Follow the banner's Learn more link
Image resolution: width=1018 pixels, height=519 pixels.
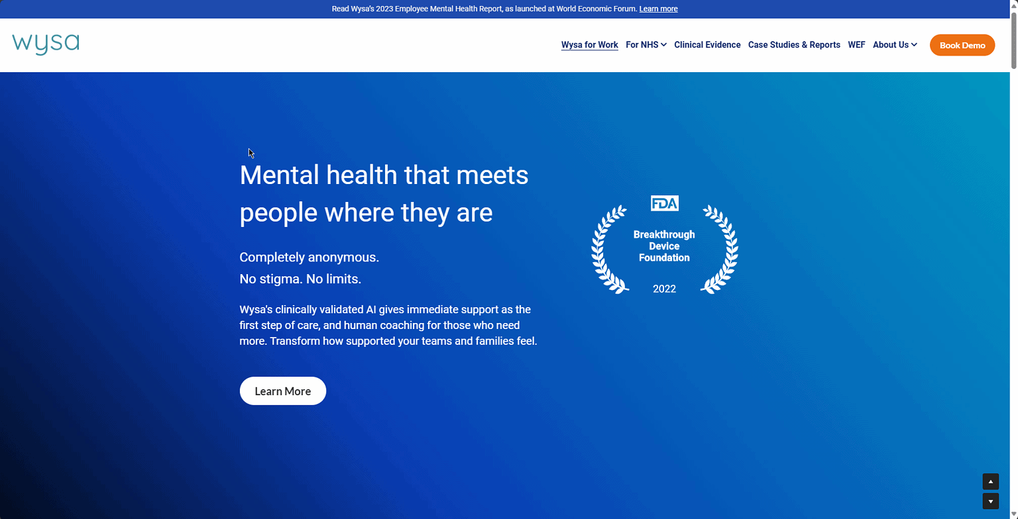(x=658, y=9)
